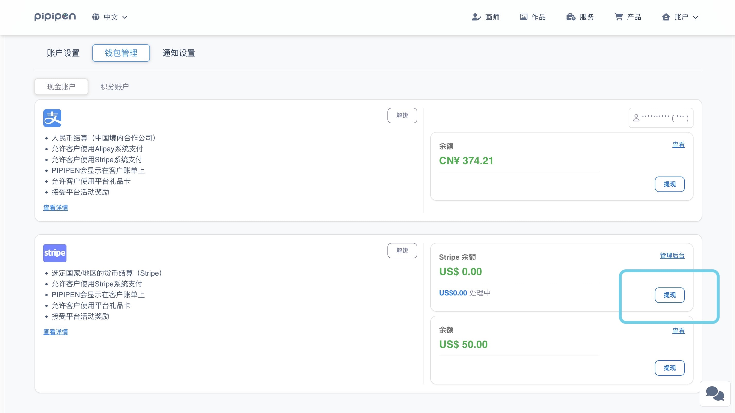Click the Stripe logo icon
The width and height of the screenshot is (735, 413).
(x=55, y=253)
